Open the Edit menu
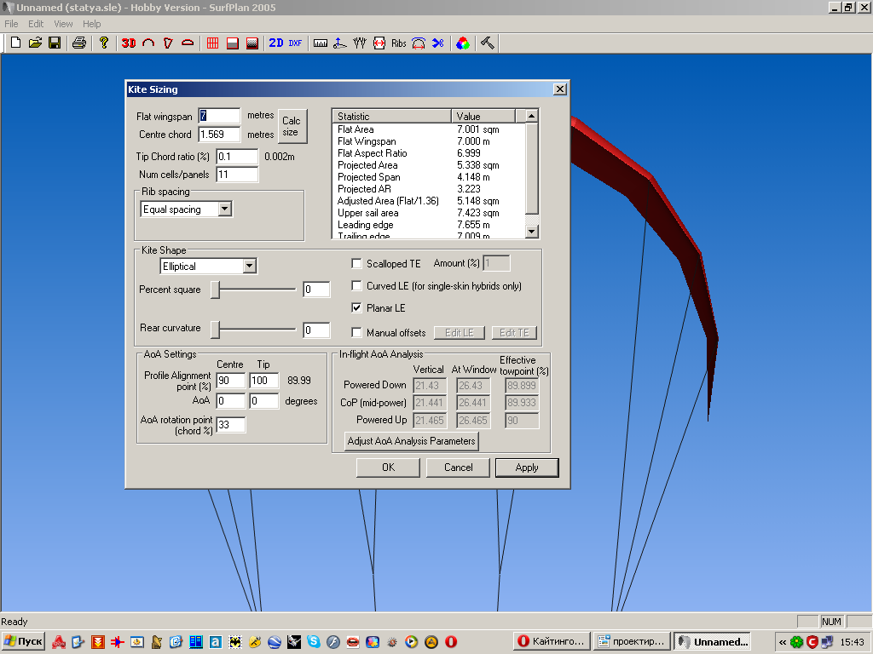873x654 pixels. click(x=36, y=24)
